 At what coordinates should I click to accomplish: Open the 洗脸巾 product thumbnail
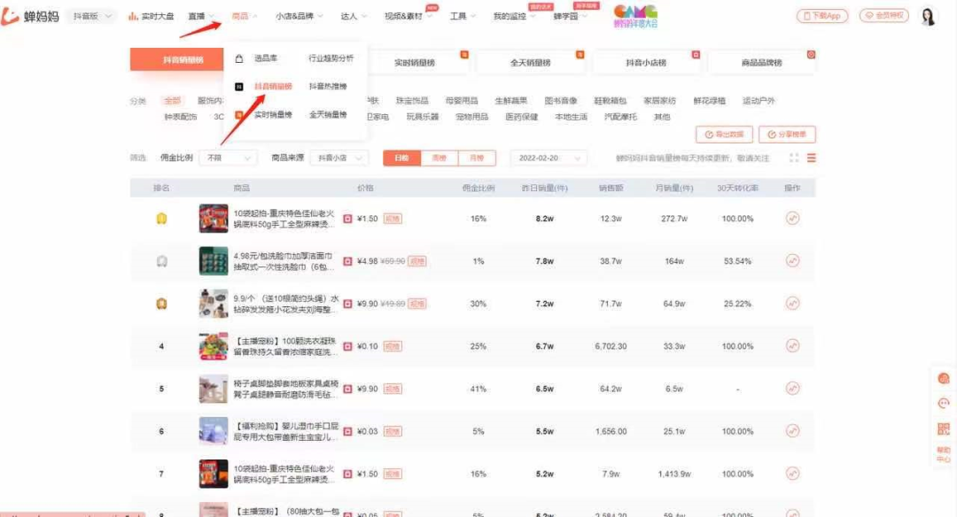(x=213, y=261)
